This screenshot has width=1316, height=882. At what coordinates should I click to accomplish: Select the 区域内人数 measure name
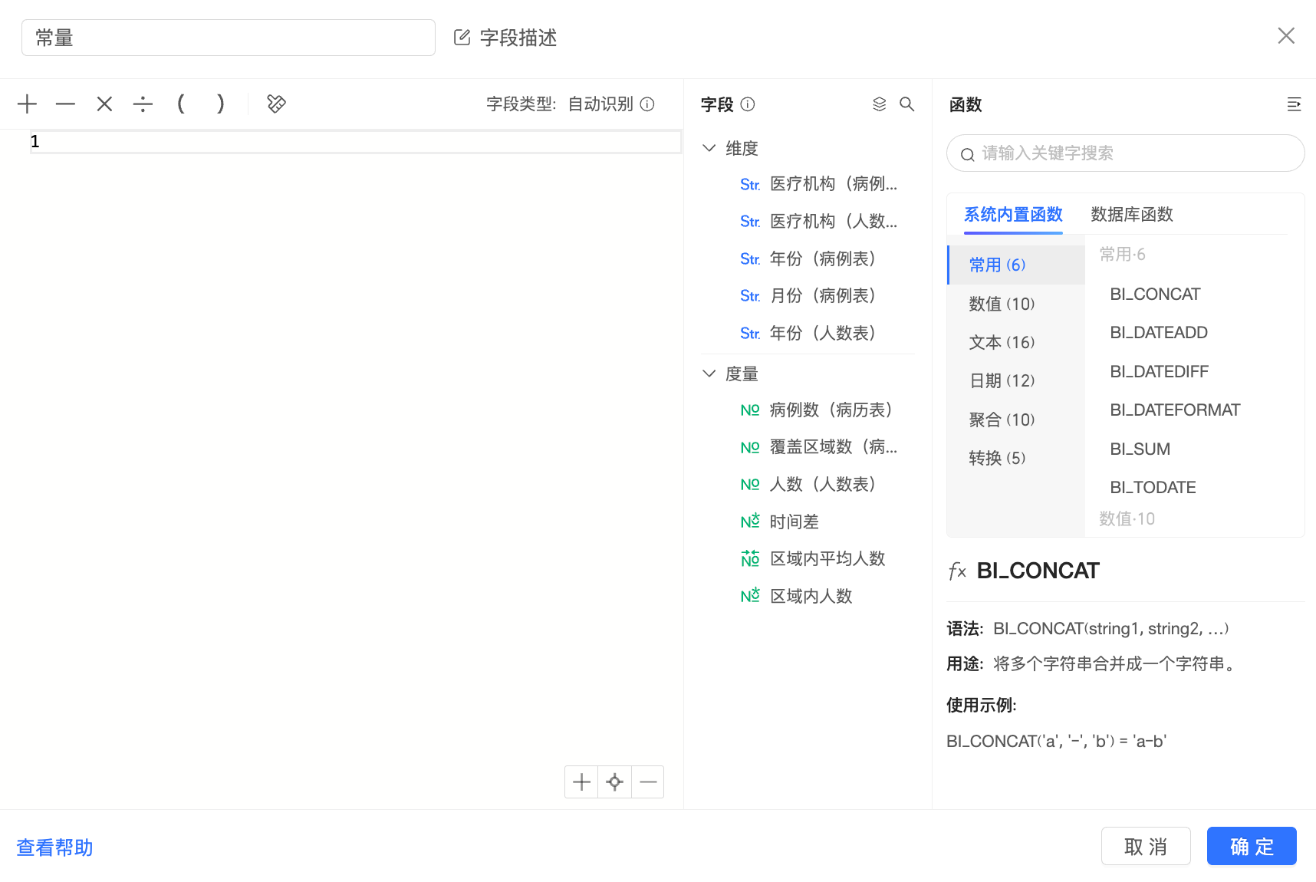coord(811,597)
